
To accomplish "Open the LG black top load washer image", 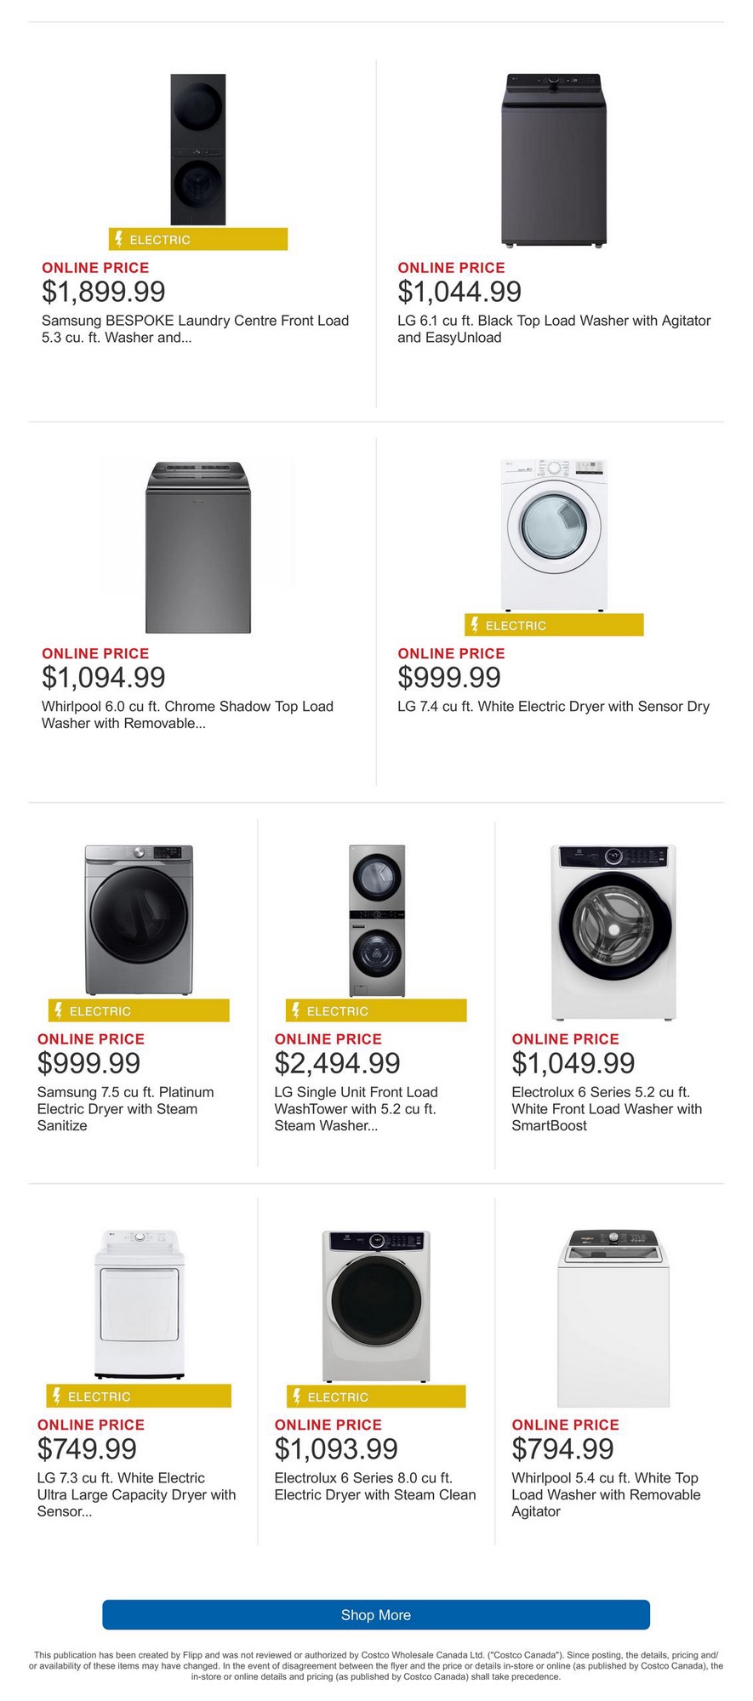I will (555, 160).
